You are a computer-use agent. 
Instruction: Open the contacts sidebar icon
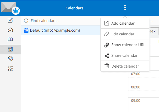point(10,39)
